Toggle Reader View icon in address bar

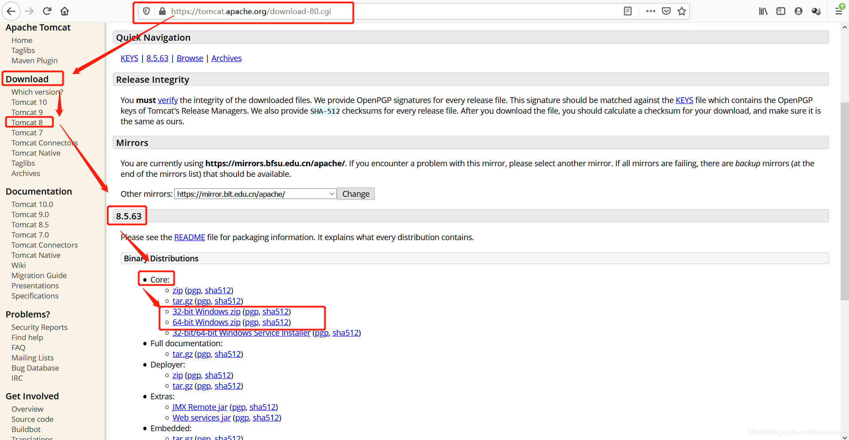(627, 11)
